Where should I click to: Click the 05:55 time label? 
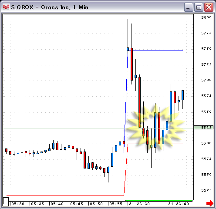[116, 204]
